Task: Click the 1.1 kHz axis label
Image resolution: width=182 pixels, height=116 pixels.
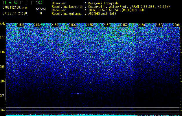Action: 3,38
